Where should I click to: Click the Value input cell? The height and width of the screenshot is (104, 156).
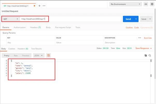(79, 42)
